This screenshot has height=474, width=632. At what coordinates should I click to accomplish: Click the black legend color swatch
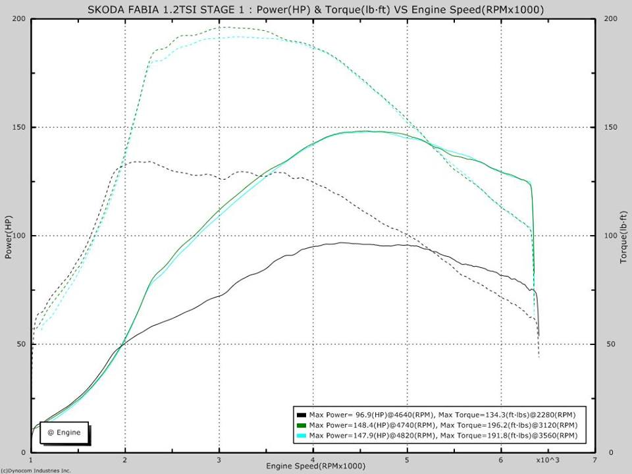pos(302,415)
